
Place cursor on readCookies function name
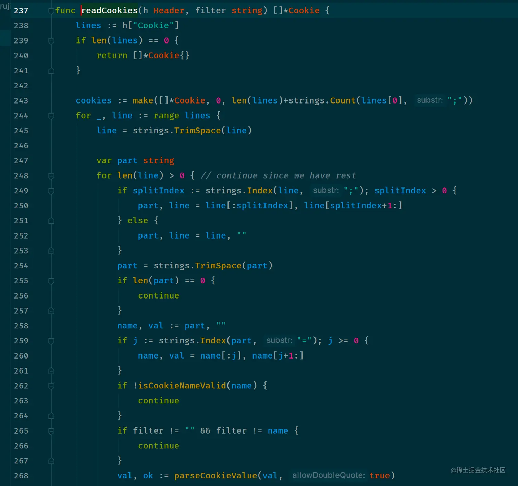pos(109,11)
